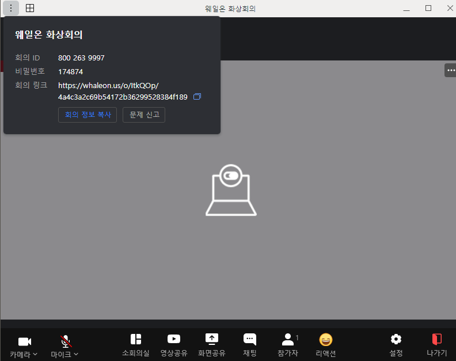This screenshot has height=361, width=456.
Task: Open 소회의실 breakout rooms
Action: click(x=136, y=345)
